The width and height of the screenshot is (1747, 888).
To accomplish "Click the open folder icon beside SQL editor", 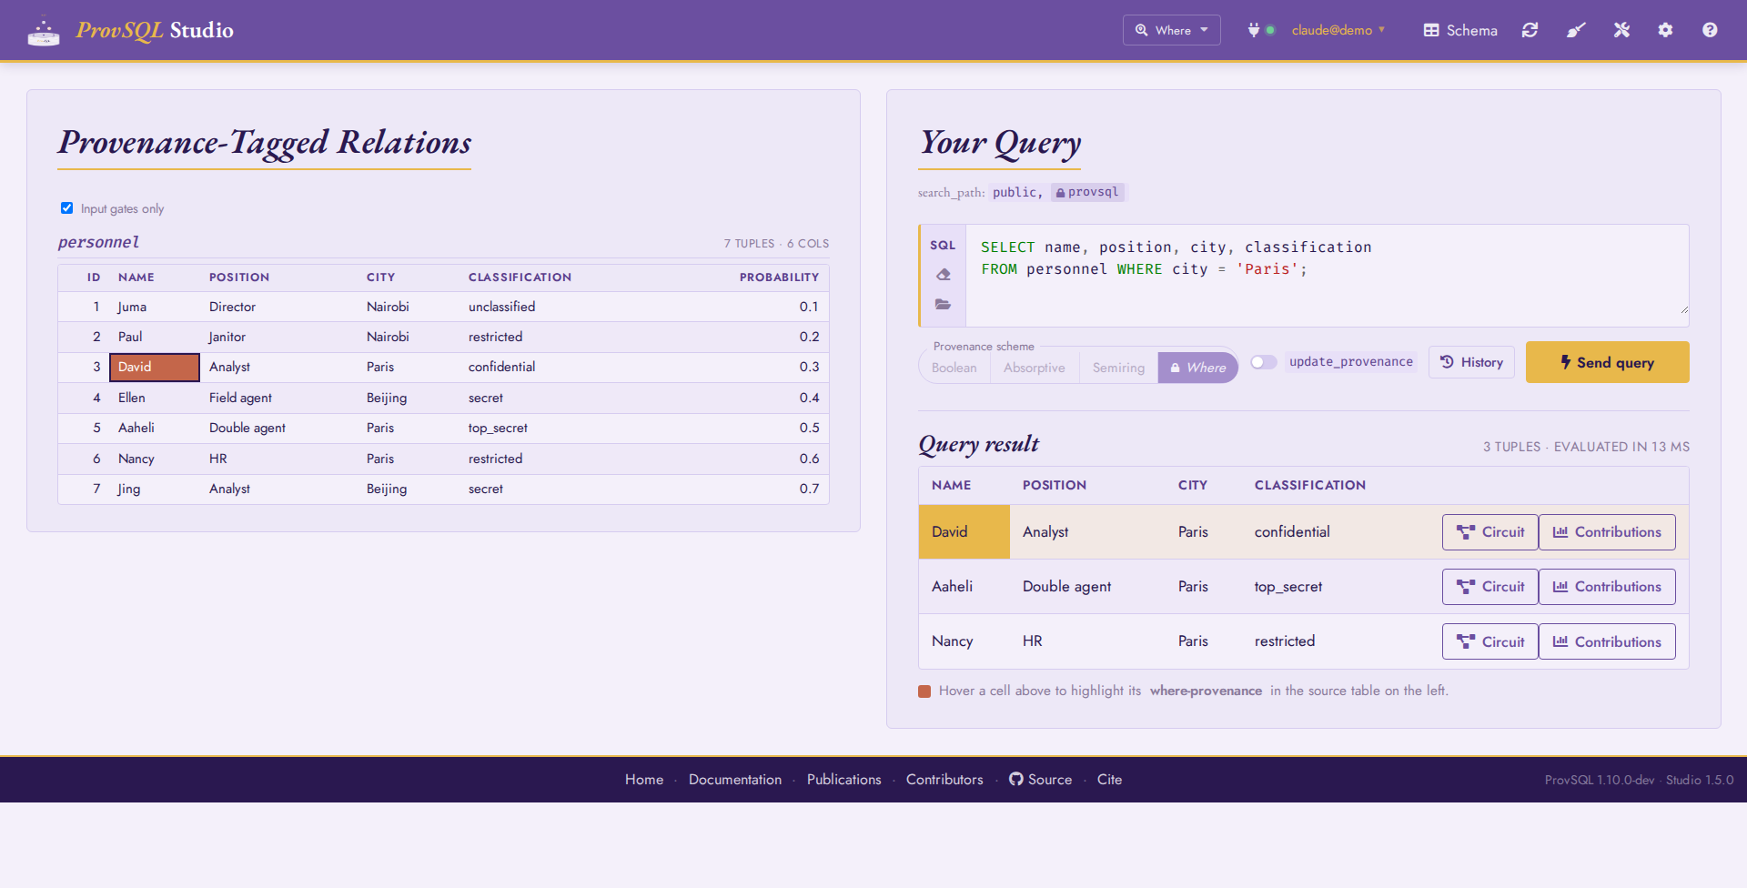I will pos(943,304).
